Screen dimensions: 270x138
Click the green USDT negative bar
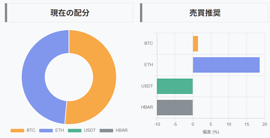coord(175,86)
